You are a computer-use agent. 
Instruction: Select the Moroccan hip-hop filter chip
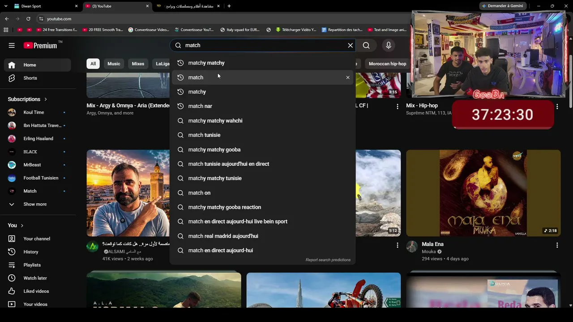[x=387, y=64]
